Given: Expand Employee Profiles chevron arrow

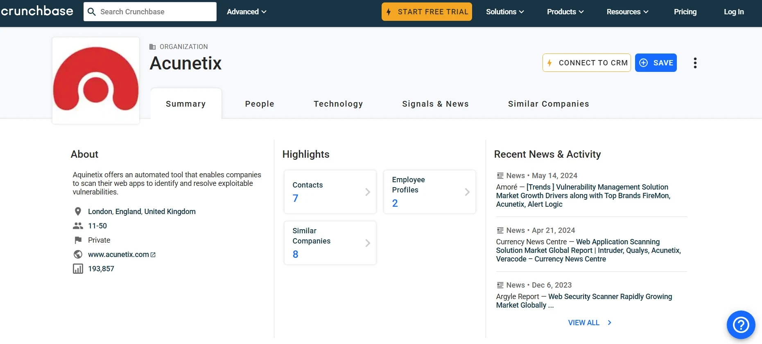Looking at the screenshot, I should tap(467, 192).
